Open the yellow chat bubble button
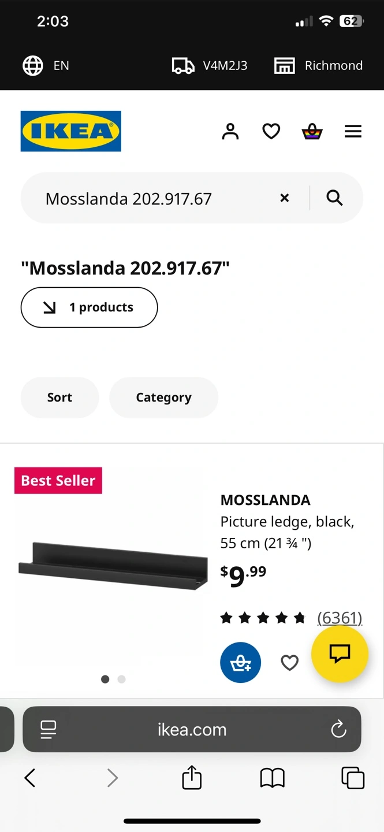 340,654
